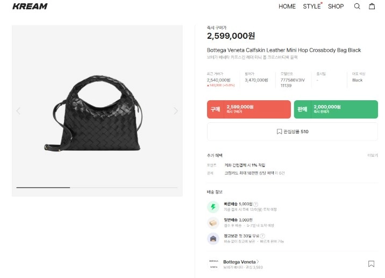Click the standard delivery box icon
Viewport: 385px width, 278px height.
click(x=213, y=223)
